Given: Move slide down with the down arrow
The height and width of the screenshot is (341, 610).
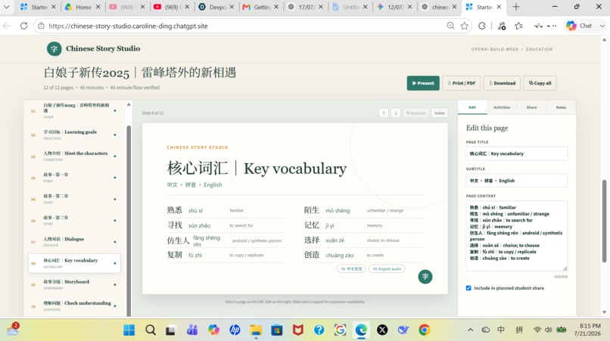Looking at the screenshot, I should (396, 113).
